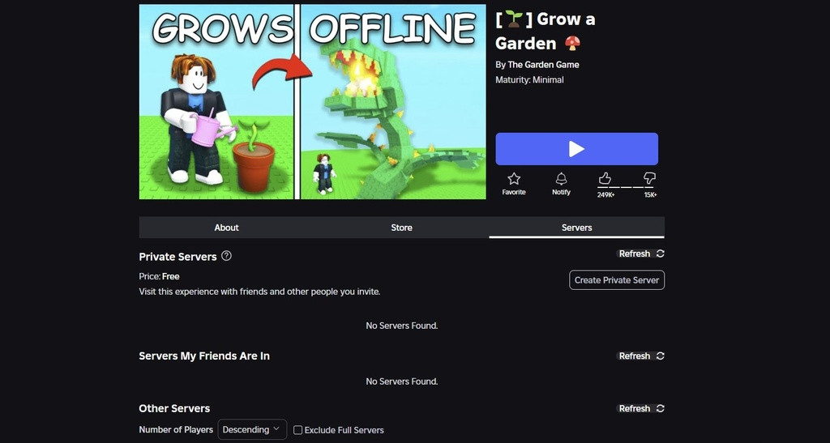This screenshot has width=830, height=443.
Task: Click the 'Servers My Friends Are In' heading
Action: (x=204, y=356)
